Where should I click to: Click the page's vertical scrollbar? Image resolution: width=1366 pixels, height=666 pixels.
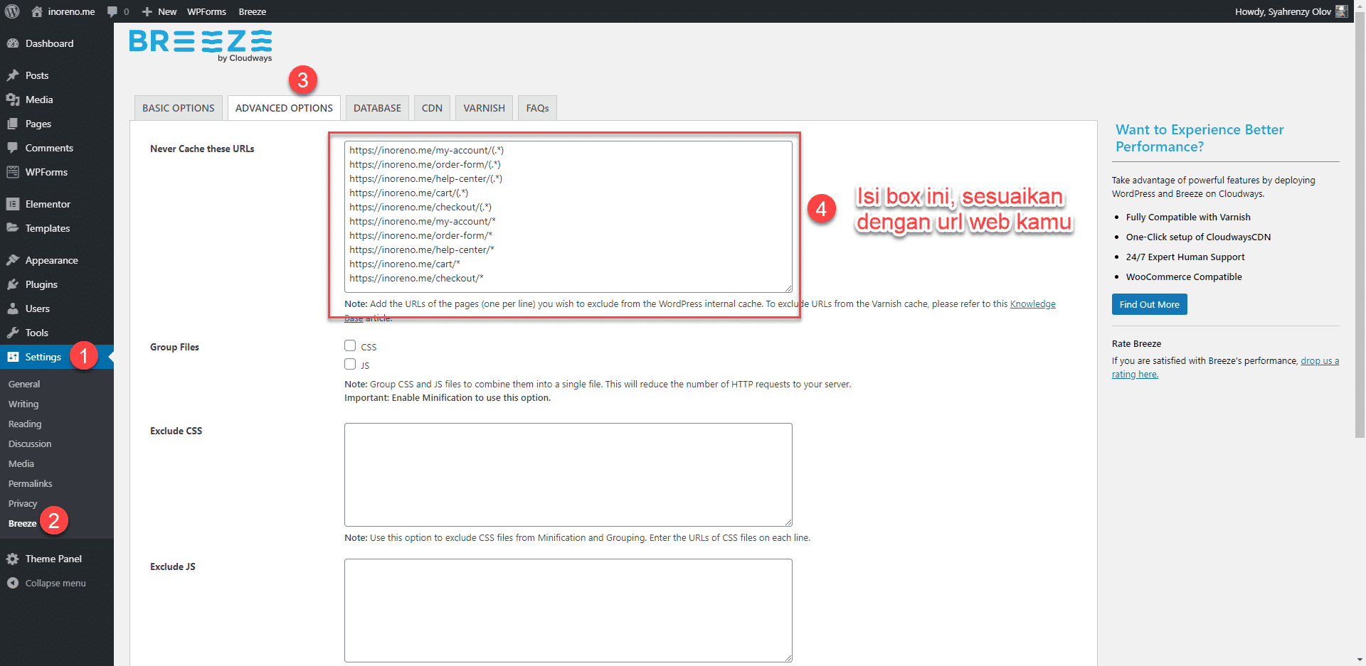tap(1360, 213)
